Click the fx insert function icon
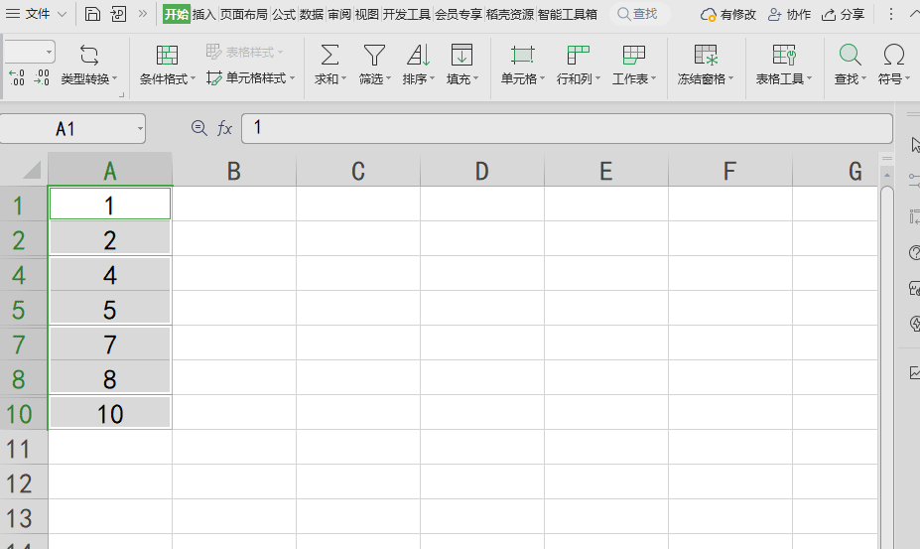The image size is (920, 549). pos(224,128)
